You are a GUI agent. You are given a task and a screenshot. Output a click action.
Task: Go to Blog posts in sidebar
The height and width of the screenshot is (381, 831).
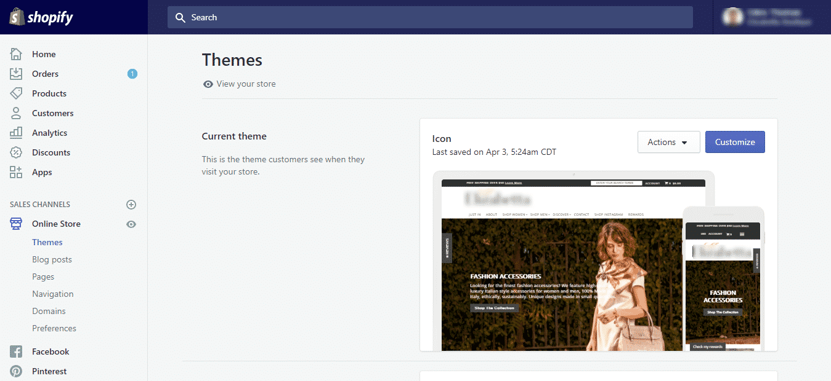tap(52, 259)
